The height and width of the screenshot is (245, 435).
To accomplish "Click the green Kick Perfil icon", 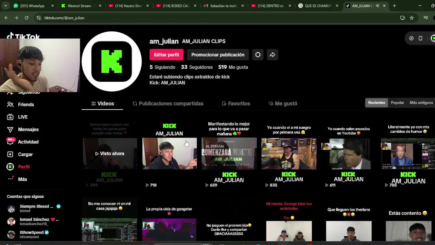I will (x=10, y=167).
